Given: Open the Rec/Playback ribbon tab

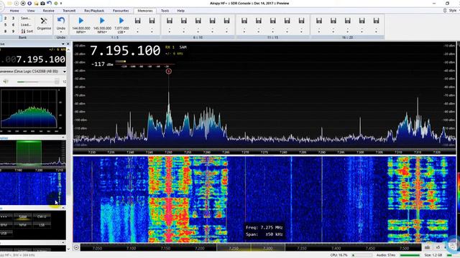Looking at the screenshot, I should pyautogui.click(x=94, y=11).
